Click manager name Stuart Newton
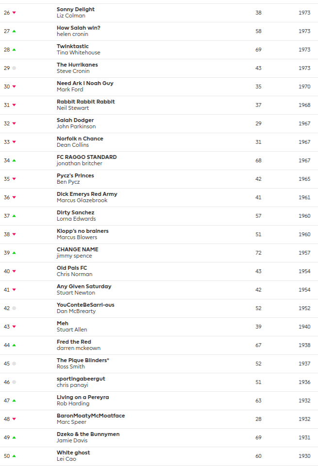Screen dimensions: 318x471 coord(76,293)
